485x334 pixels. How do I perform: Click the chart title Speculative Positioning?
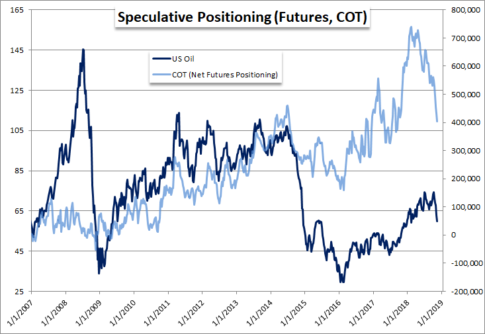tap(242, 17)
